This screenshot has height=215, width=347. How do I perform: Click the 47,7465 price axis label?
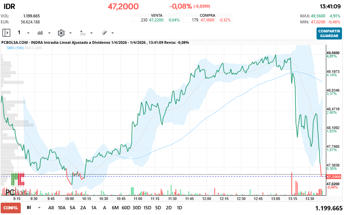click(333, 146)
